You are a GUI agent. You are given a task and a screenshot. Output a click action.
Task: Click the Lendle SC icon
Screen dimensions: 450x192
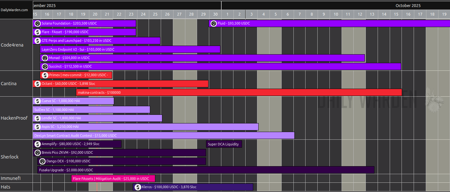click(x=37, y=118)
